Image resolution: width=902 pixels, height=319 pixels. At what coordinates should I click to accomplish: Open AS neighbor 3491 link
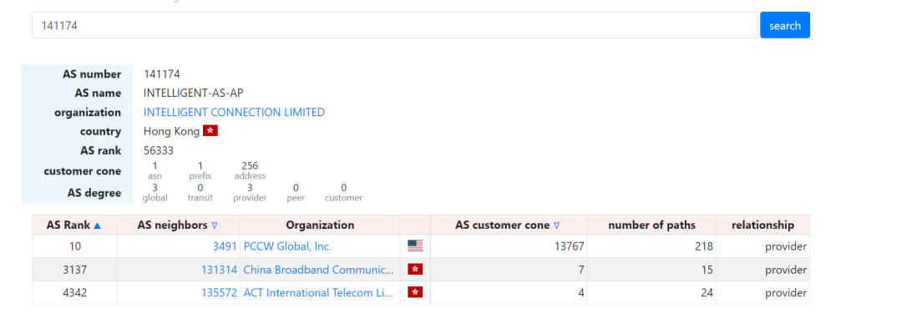225,246
